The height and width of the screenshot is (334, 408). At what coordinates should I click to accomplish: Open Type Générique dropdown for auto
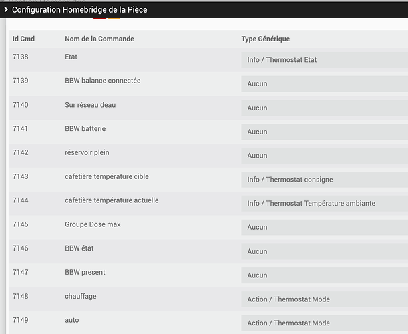coord(324,323)
